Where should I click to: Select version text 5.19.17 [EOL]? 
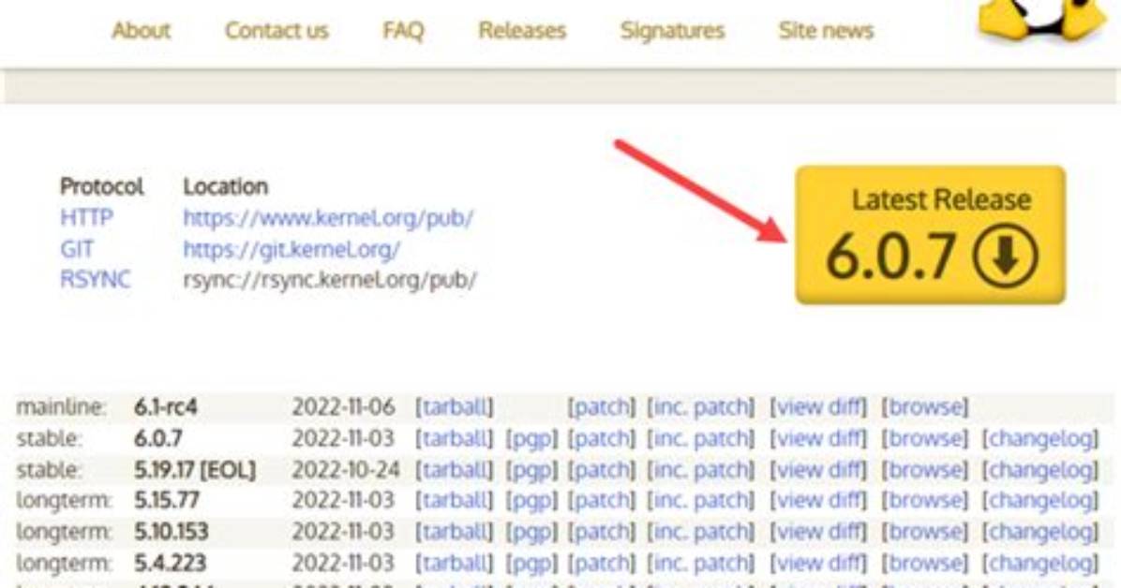[195, 469]
